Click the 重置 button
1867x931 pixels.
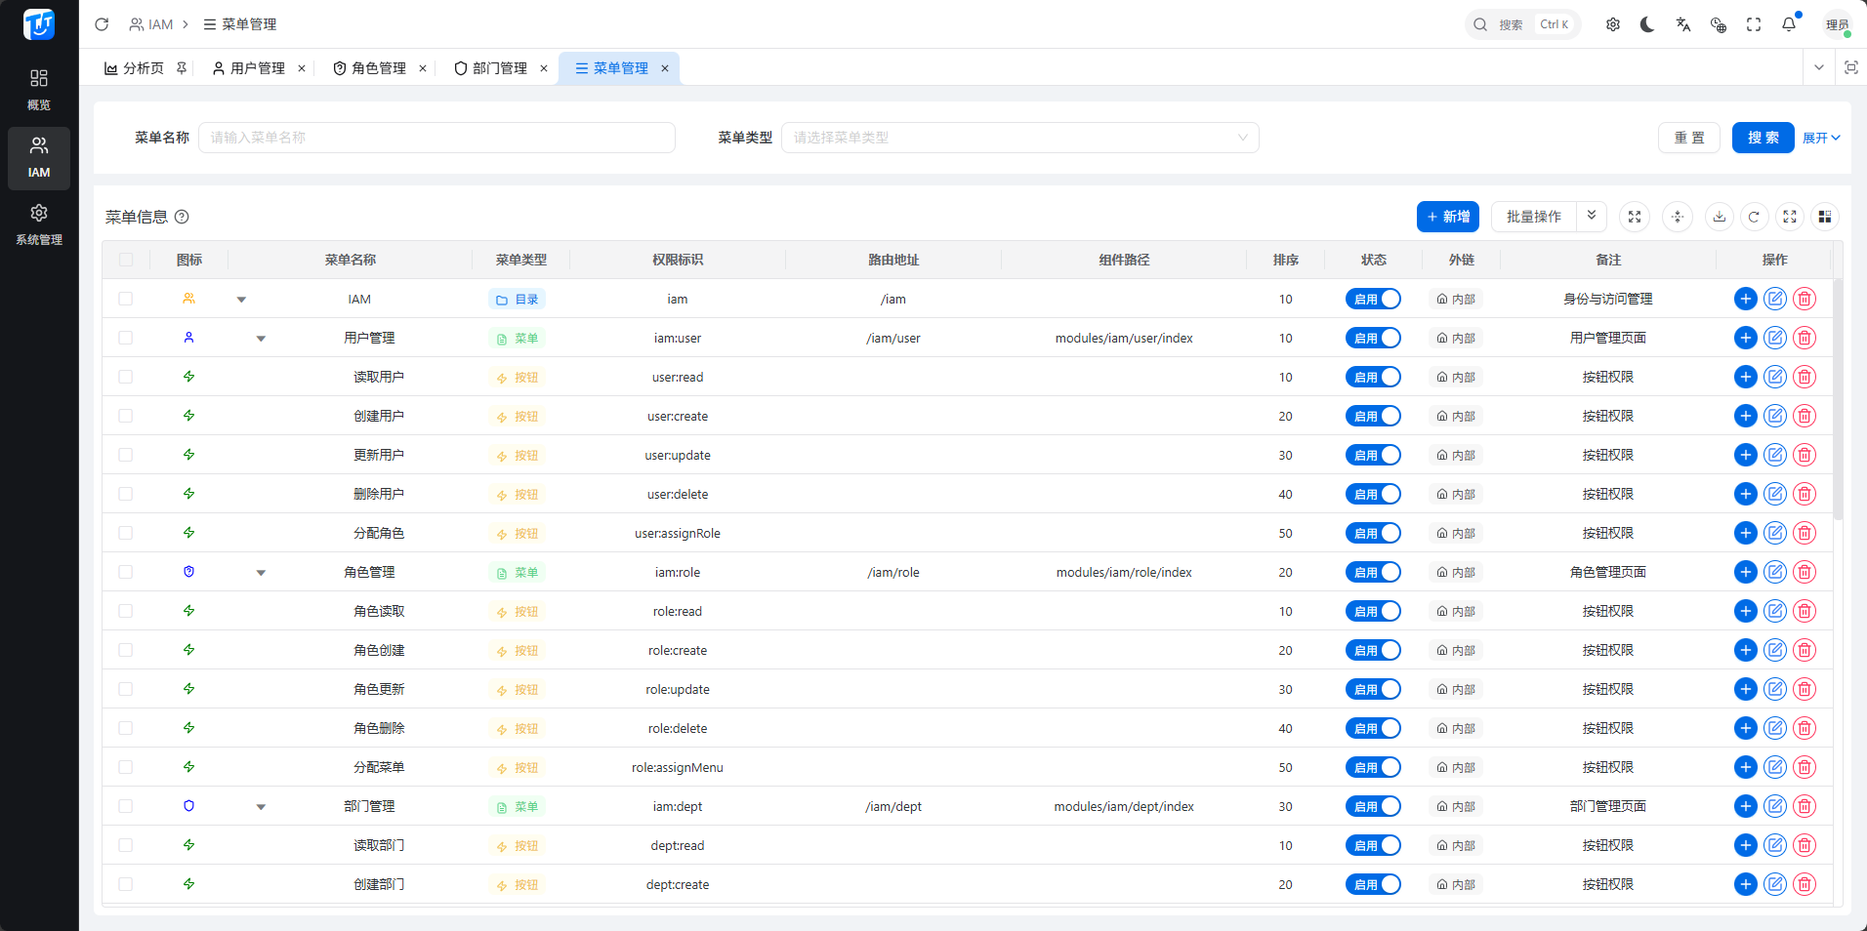coord(1688,138)
